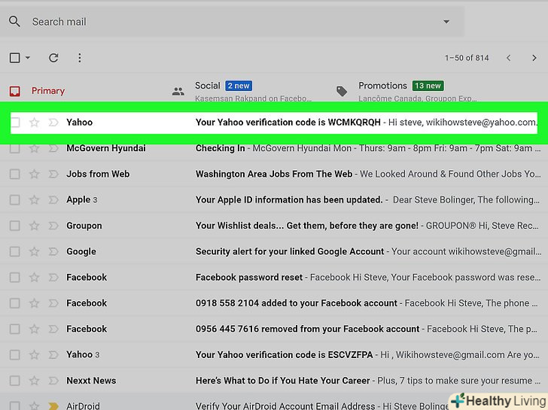Image resolution: width=548 pixels, height=410 pixels.
Task: Switch to the Promotions tab
Action: (382, 87)
